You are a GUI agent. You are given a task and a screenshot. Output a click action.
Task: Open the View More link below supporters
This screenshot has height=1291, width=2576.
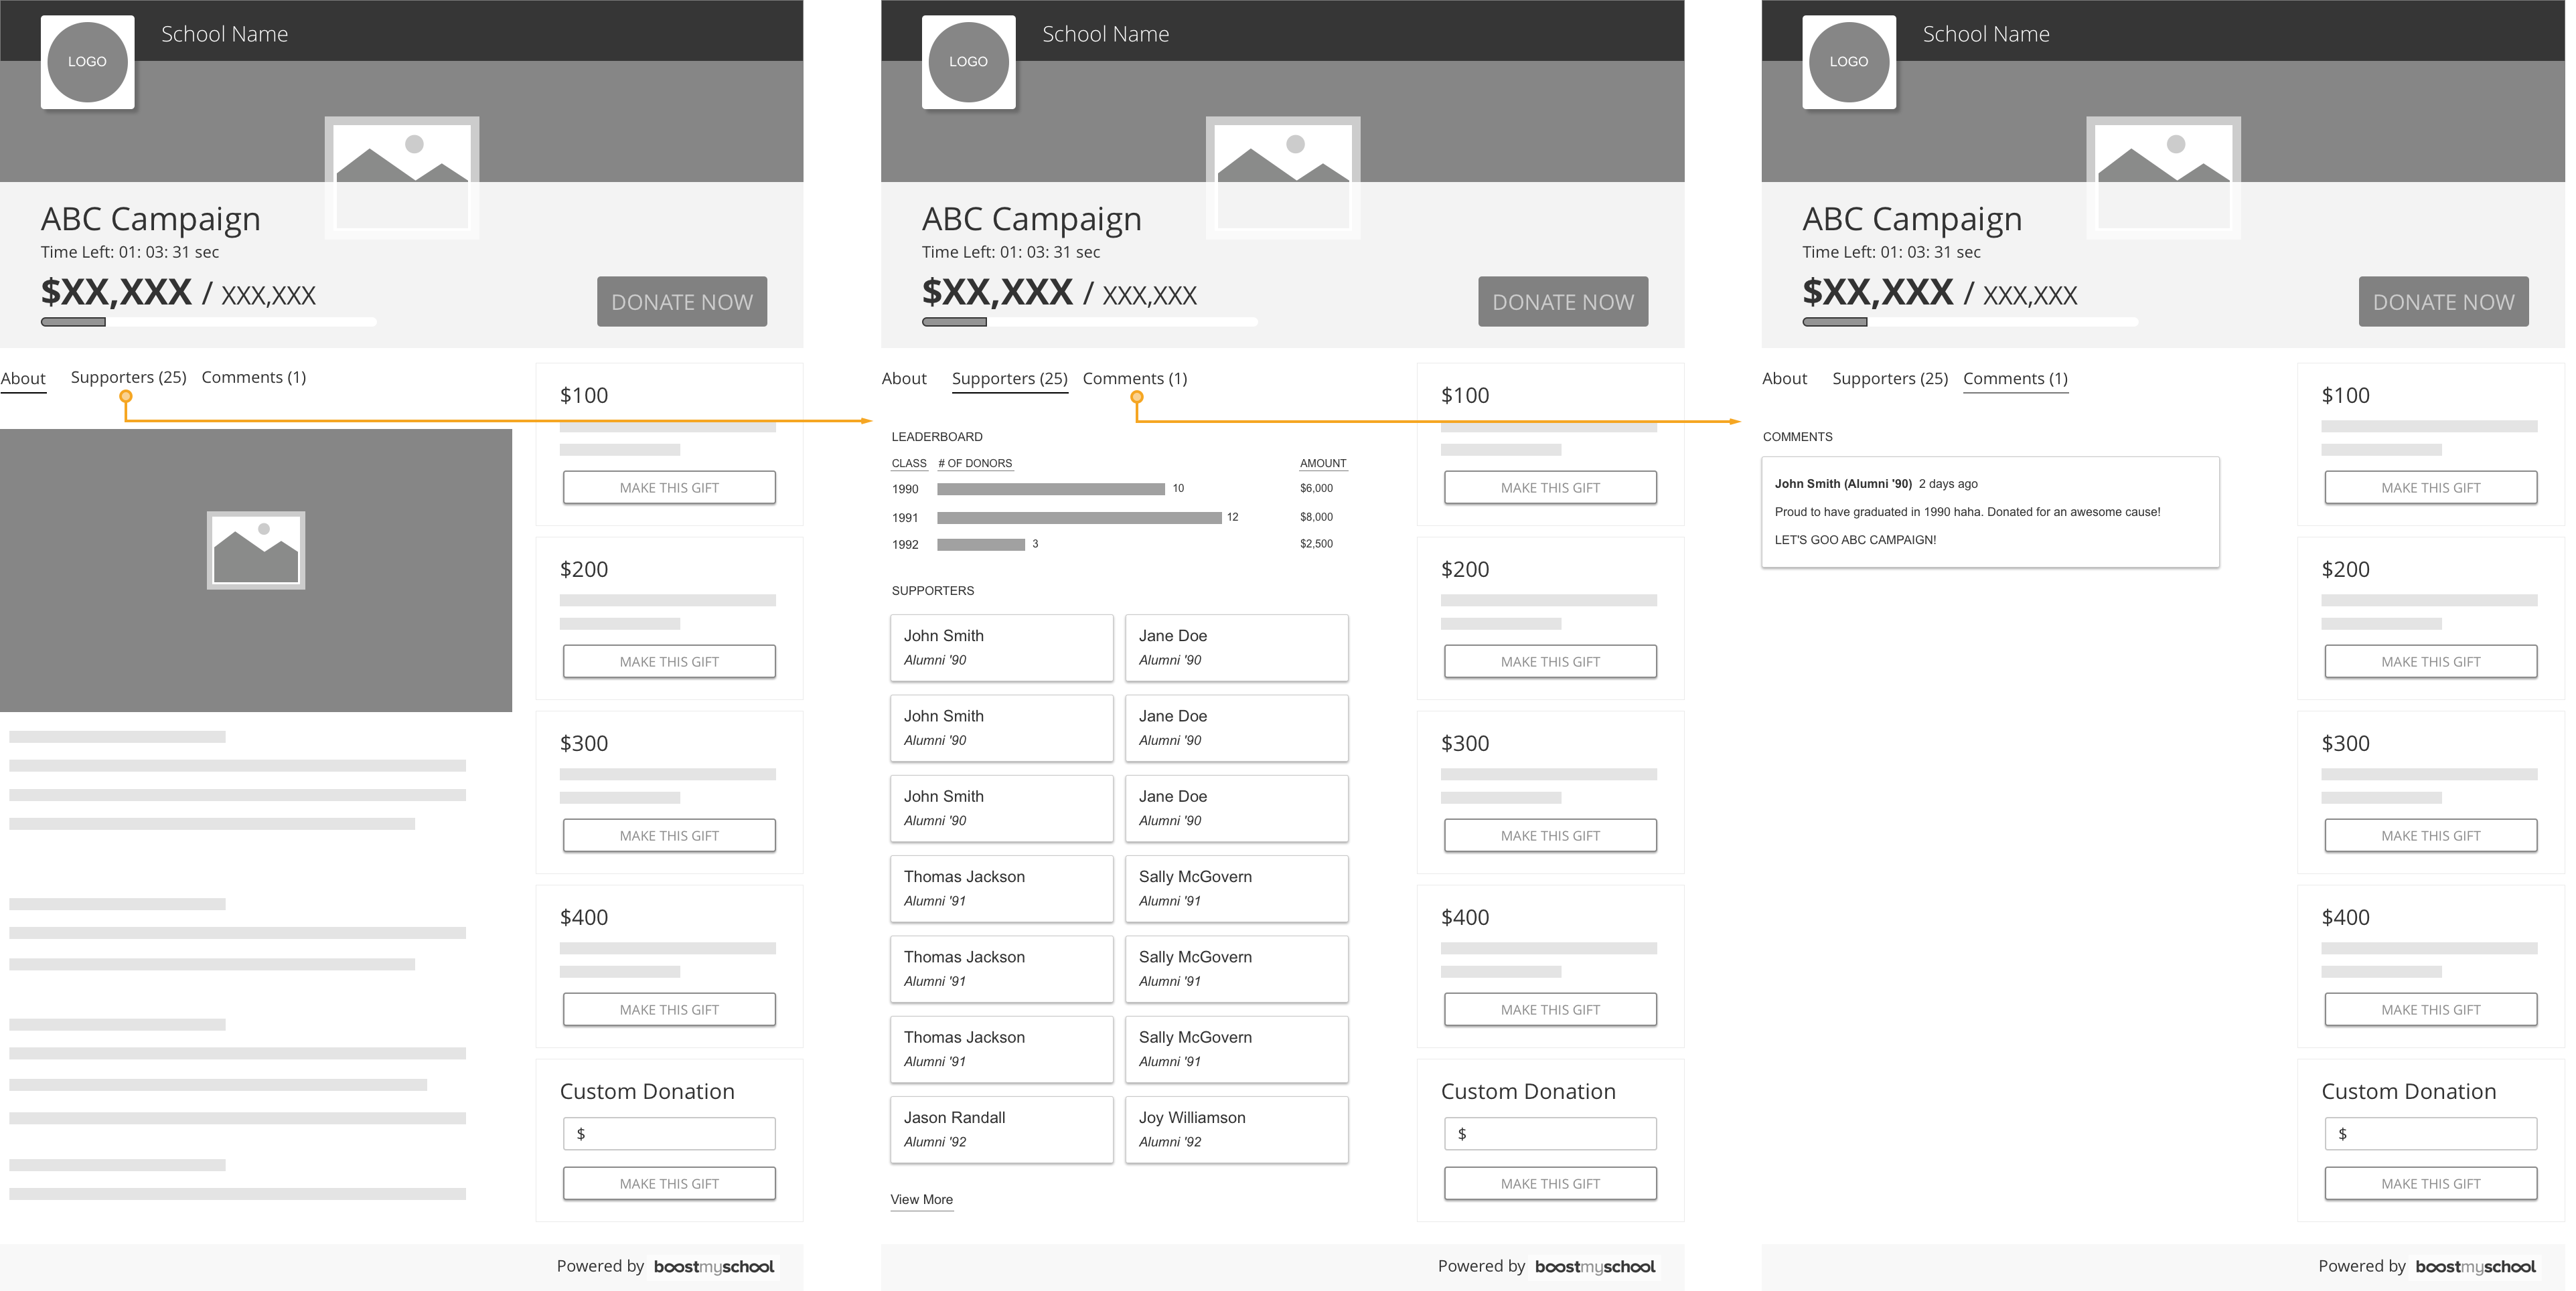(x=922, y=1200)
